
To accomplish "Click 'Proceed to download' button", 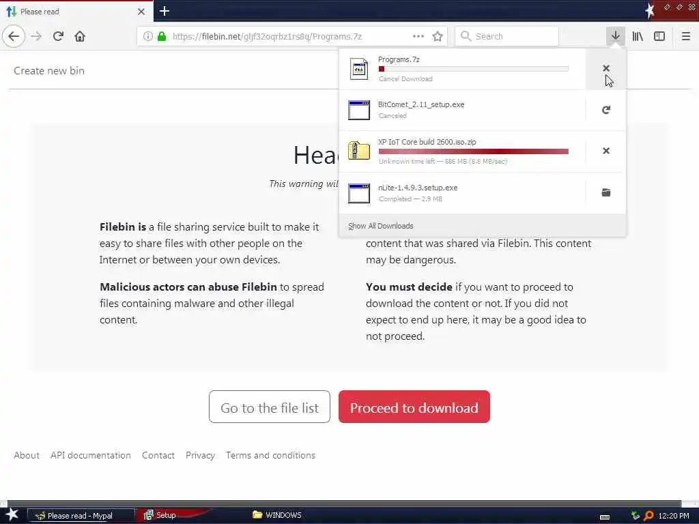I will pos(414,407).
